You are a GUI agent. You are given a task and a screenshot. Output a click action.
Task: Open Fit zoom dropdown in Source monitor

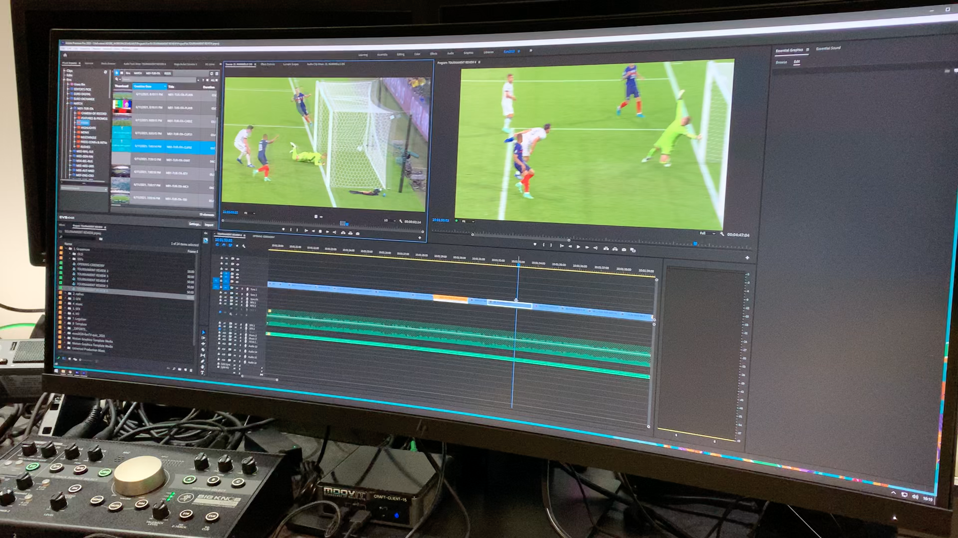[x=248, y=213]
